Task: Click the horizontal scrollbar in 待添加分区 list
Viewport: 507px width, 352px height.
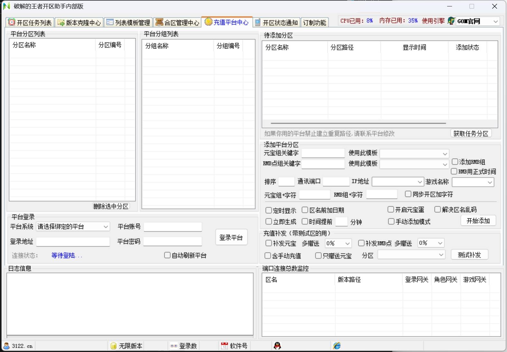Action: 358,123
